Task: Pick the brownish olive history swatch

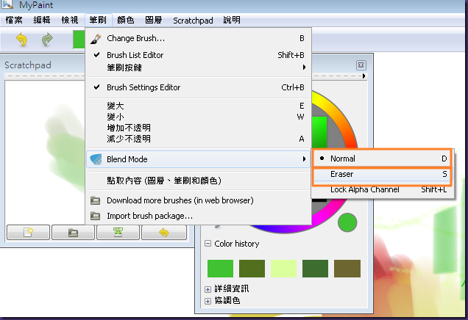Action: 347,269
